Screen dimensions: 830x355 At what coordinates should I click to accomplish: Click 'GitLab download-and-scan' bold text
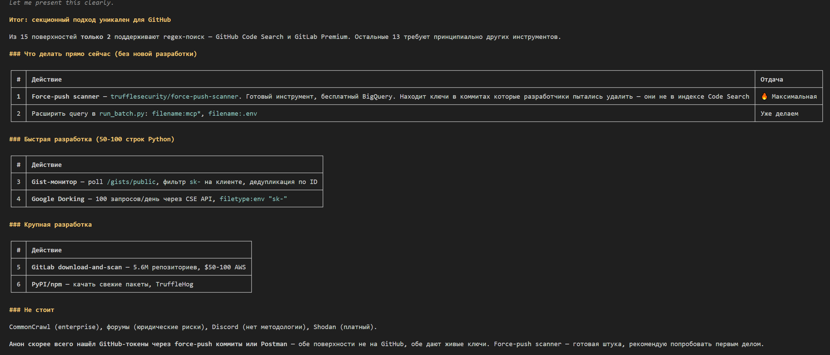tap(77, 267)
